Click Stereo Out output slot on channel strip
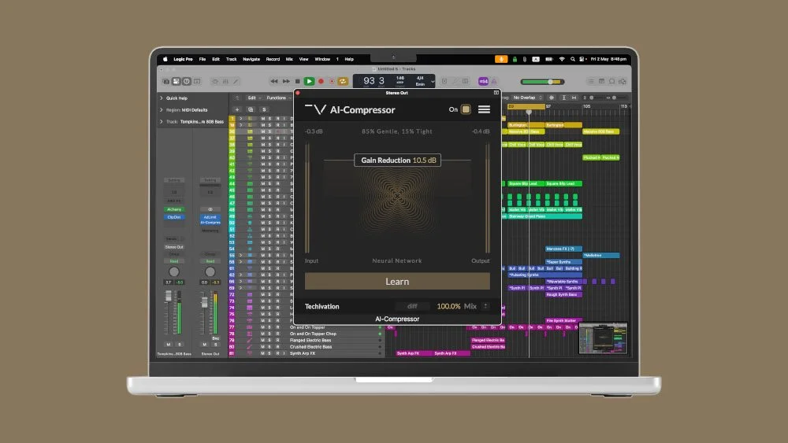The width and height of the screenshot is (788, 443). tap(174, 247)
